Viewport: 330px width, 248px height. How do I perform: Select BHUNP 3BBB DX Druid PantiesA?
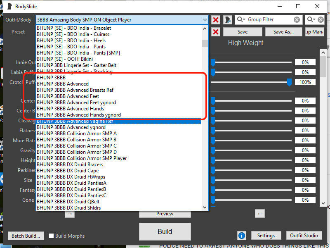118,183
